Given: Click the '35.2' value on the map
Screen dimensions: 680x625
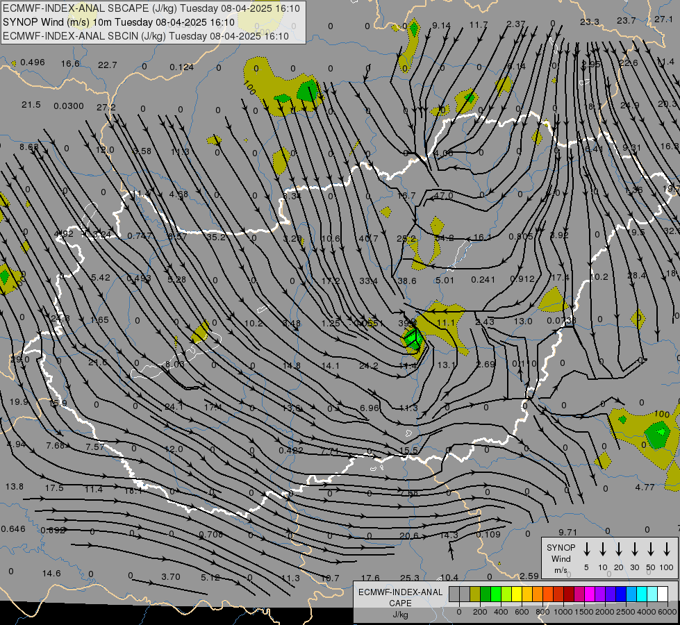Looking at the screenshot, I should click(216, 237).
